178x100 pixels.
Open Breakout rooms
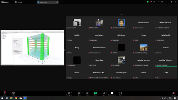tap(112, 94)
